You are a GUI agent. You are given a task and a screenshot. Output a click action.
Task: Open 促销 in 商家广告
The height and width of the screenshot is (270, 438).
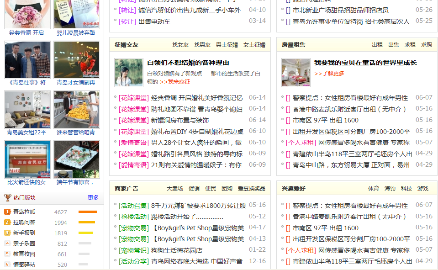click(194, 189)
